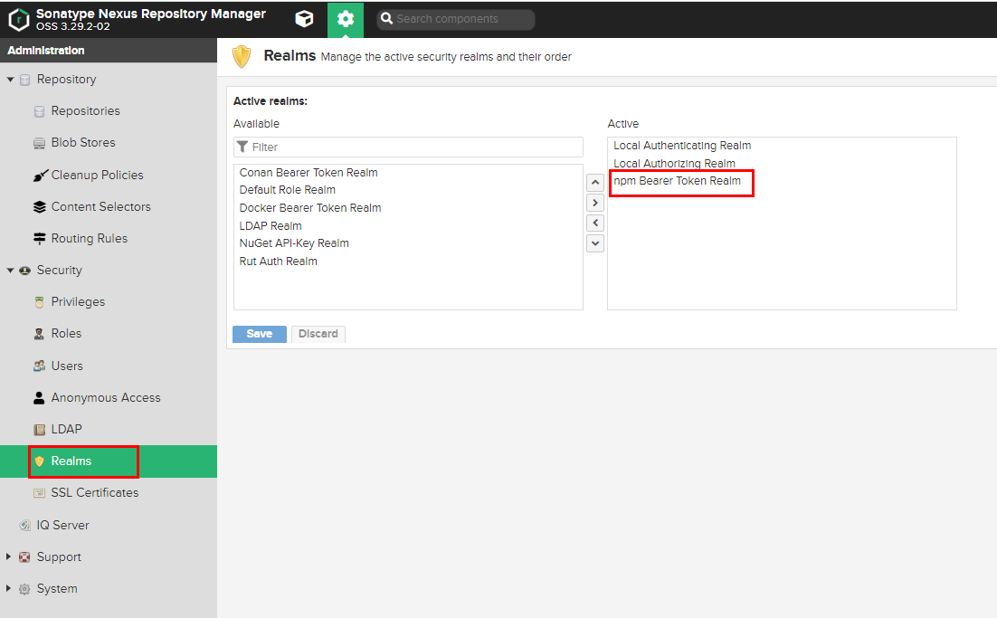The height and width of the screenshot is (618, 997).
Task: Click the Support lifebuoy icon
Action: coord(24,557)
